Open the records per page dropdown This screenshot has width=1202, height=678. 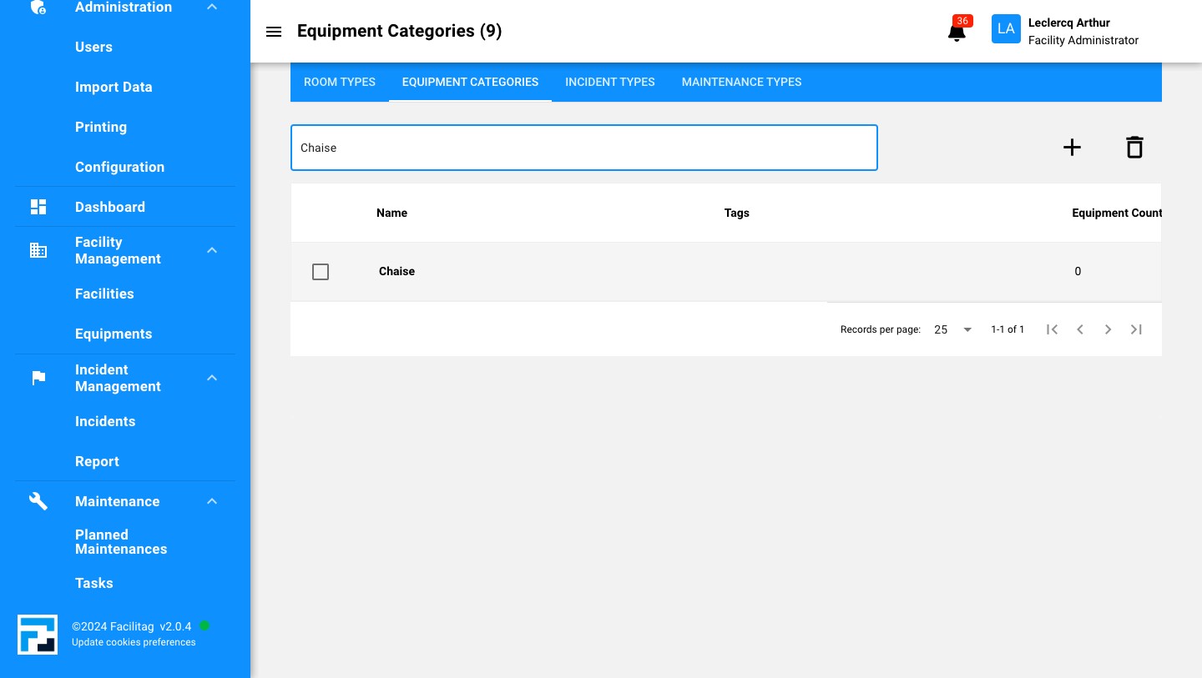(952, 329)
